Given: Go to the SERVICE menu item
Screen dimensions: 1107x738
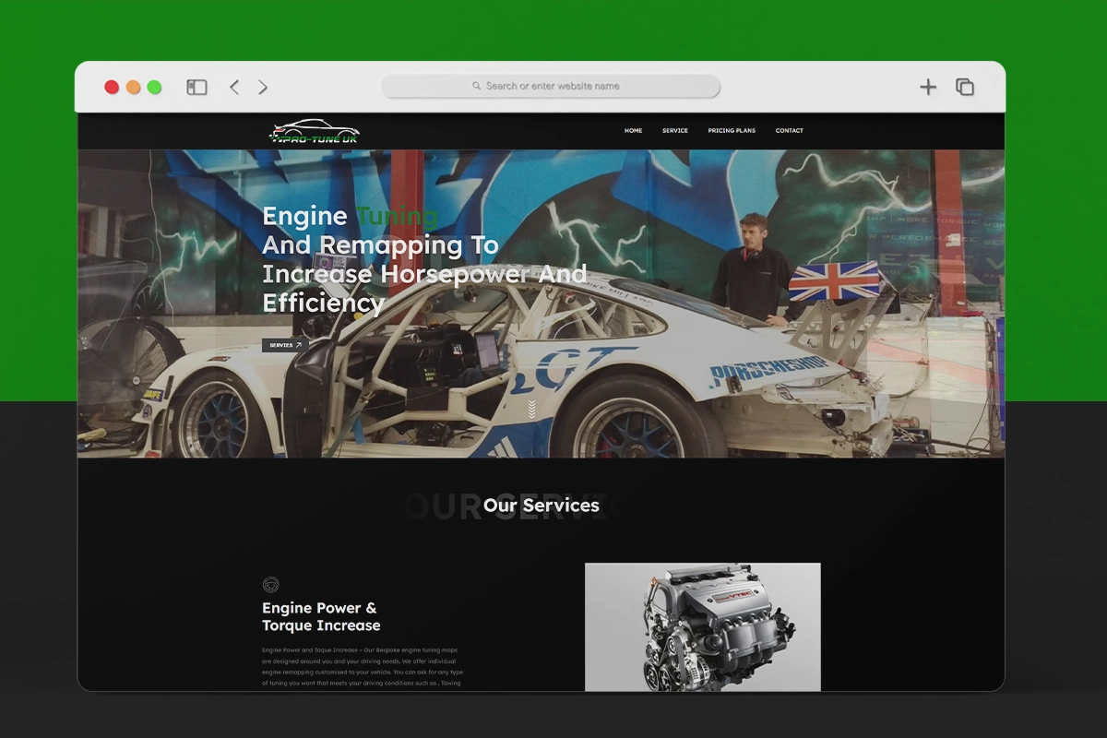Looking at the screenshot, I should click(674, 131).
